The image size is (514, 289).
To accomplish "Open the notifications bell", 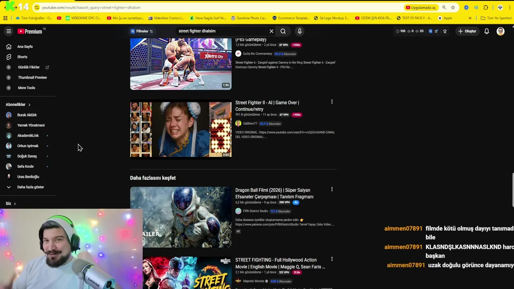I will [487, 31].
